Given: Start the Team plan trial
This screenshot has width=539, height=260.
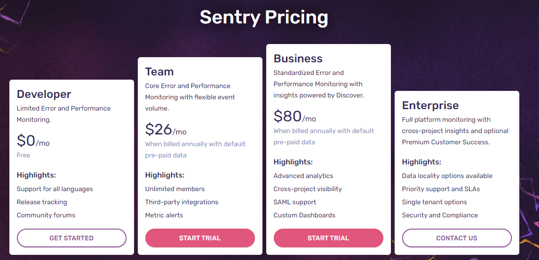Looking at the screenshot, I should 200,238.
